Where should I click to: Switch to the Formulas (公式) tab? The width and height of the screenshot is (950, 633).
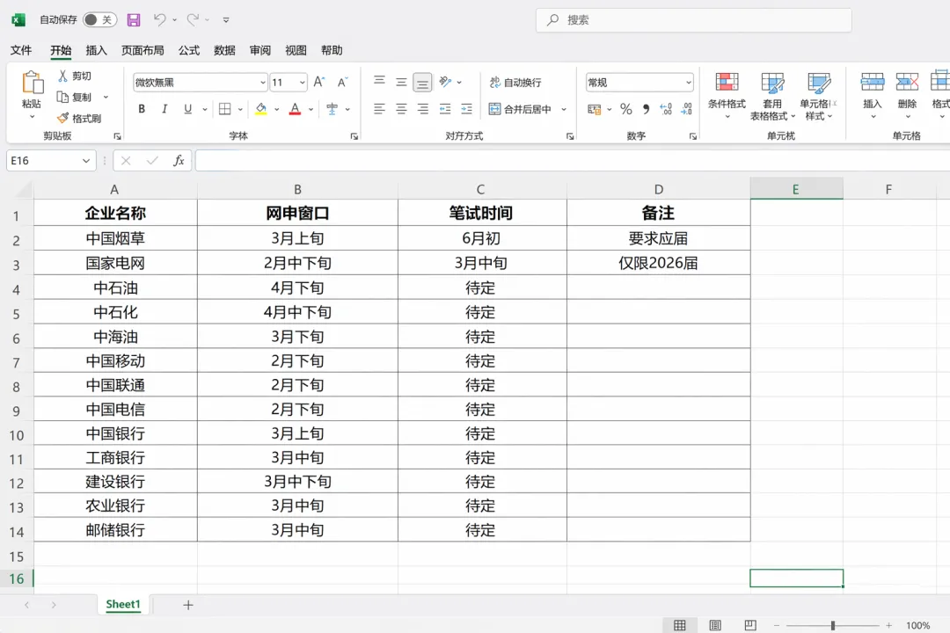click(x=189, y=50)
